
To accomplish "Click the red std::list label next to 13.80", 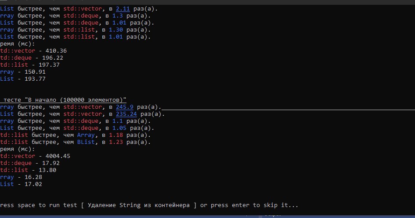I will point(14,170).
